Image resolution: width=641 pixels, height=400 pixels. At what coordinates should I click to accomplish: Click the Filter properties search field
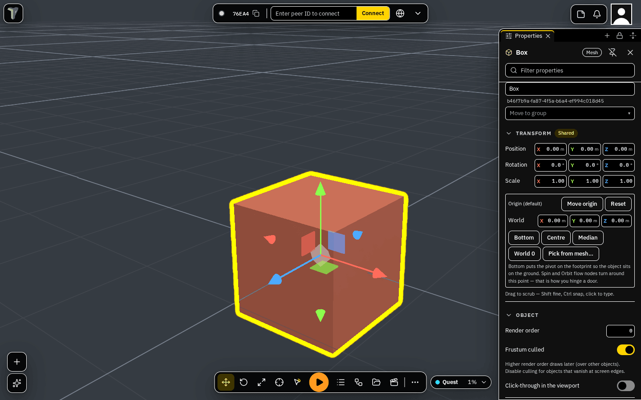pos(570,70)
